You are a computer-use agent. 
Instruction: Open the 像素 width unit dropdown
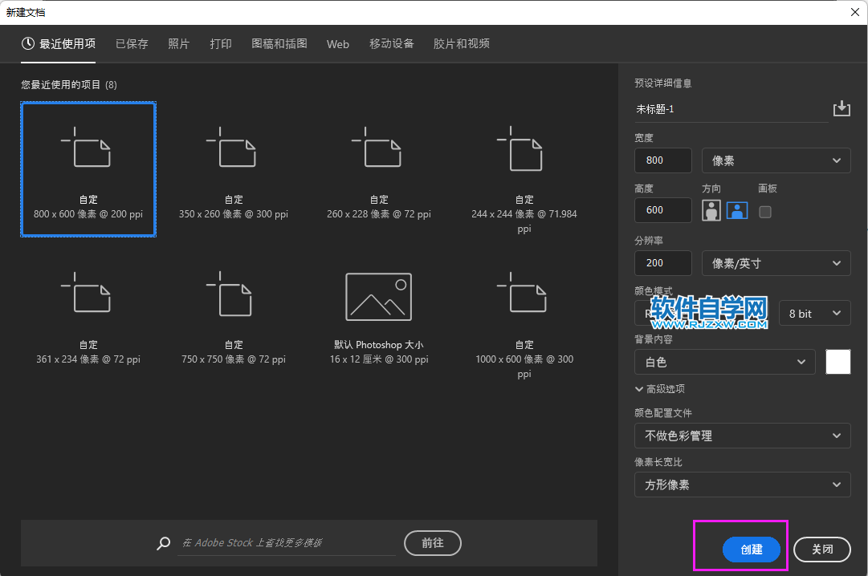[776, 160]
